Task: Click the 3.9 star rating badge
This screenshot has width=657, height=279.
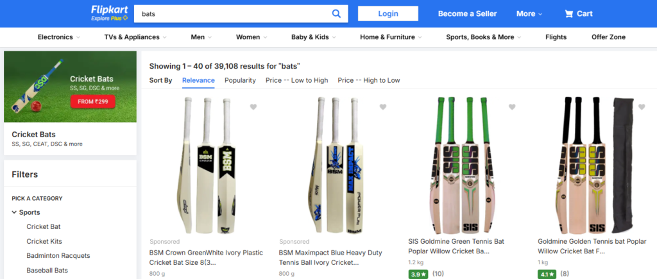Action: (419, 274)
